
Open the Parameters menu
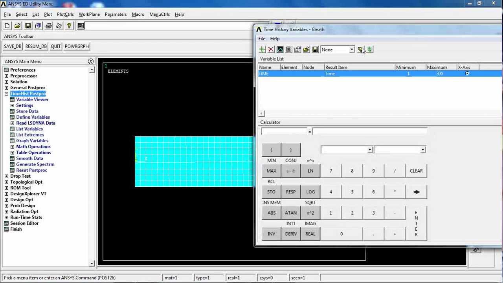[x=116, y=14]
